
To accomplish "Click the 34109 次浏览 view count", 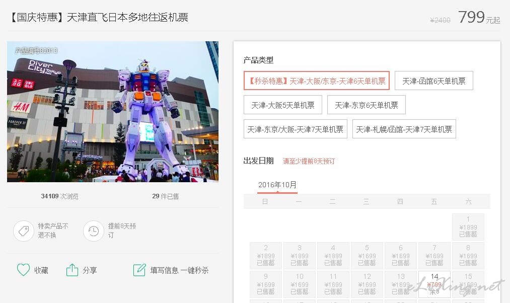I will [59, 196].
